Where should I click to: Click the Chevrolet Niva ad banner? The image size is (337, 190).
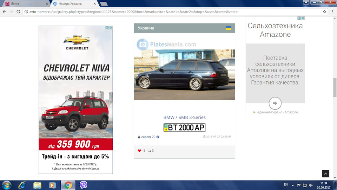coord(76,100)
